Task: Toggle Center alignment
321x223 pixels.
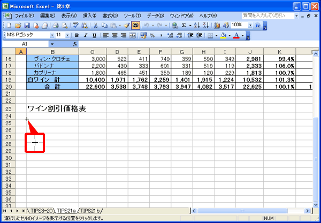Action: [x=114, y=36]
